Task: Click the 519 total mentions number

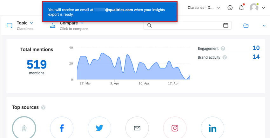Action: pyautogui.click(x=37, y=64)
